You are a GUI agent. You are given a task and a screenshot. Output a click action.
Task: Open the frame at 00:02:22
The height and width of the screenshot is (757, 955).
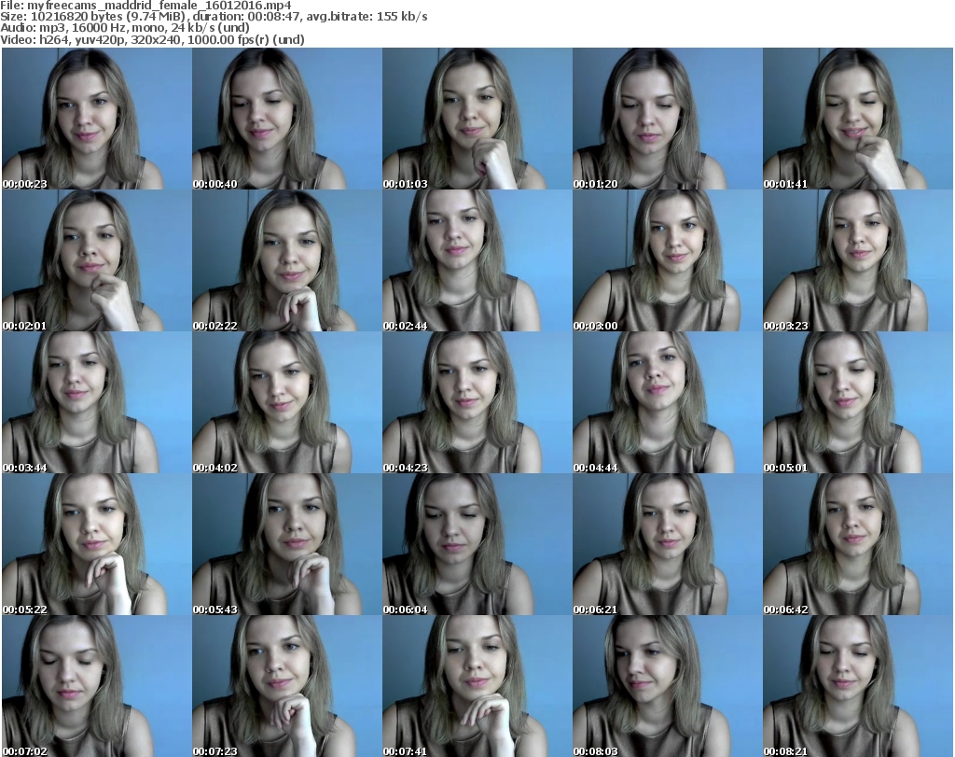click(x=287, y=260)
